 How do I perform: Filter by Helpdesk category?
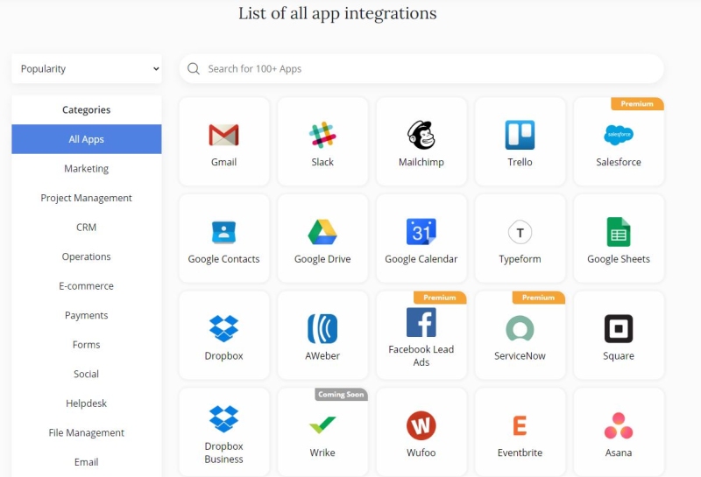pyautogui.click(x=87, y=403)
